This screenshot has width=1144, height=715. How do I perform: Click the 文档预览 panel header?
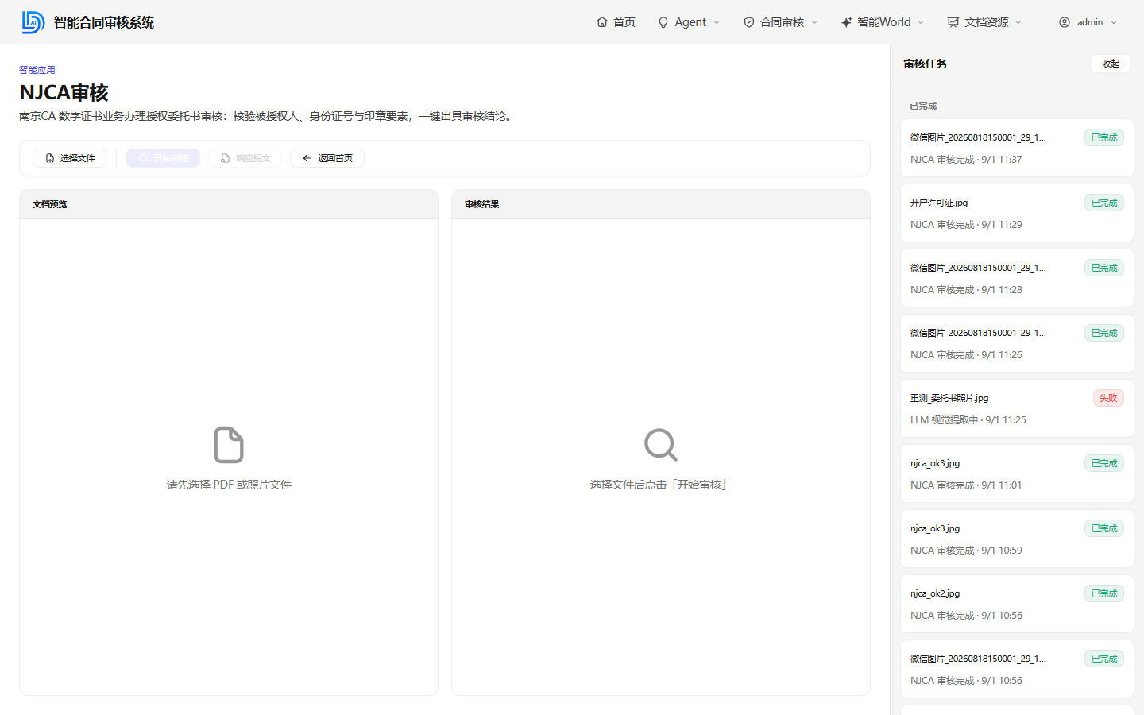[x=229, y=204]
